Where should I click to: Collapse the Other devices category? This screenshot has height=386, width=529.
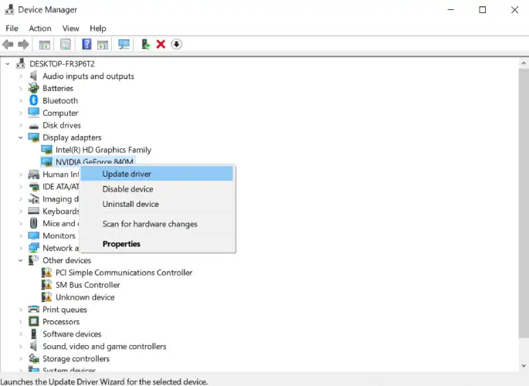coord(21,261)
